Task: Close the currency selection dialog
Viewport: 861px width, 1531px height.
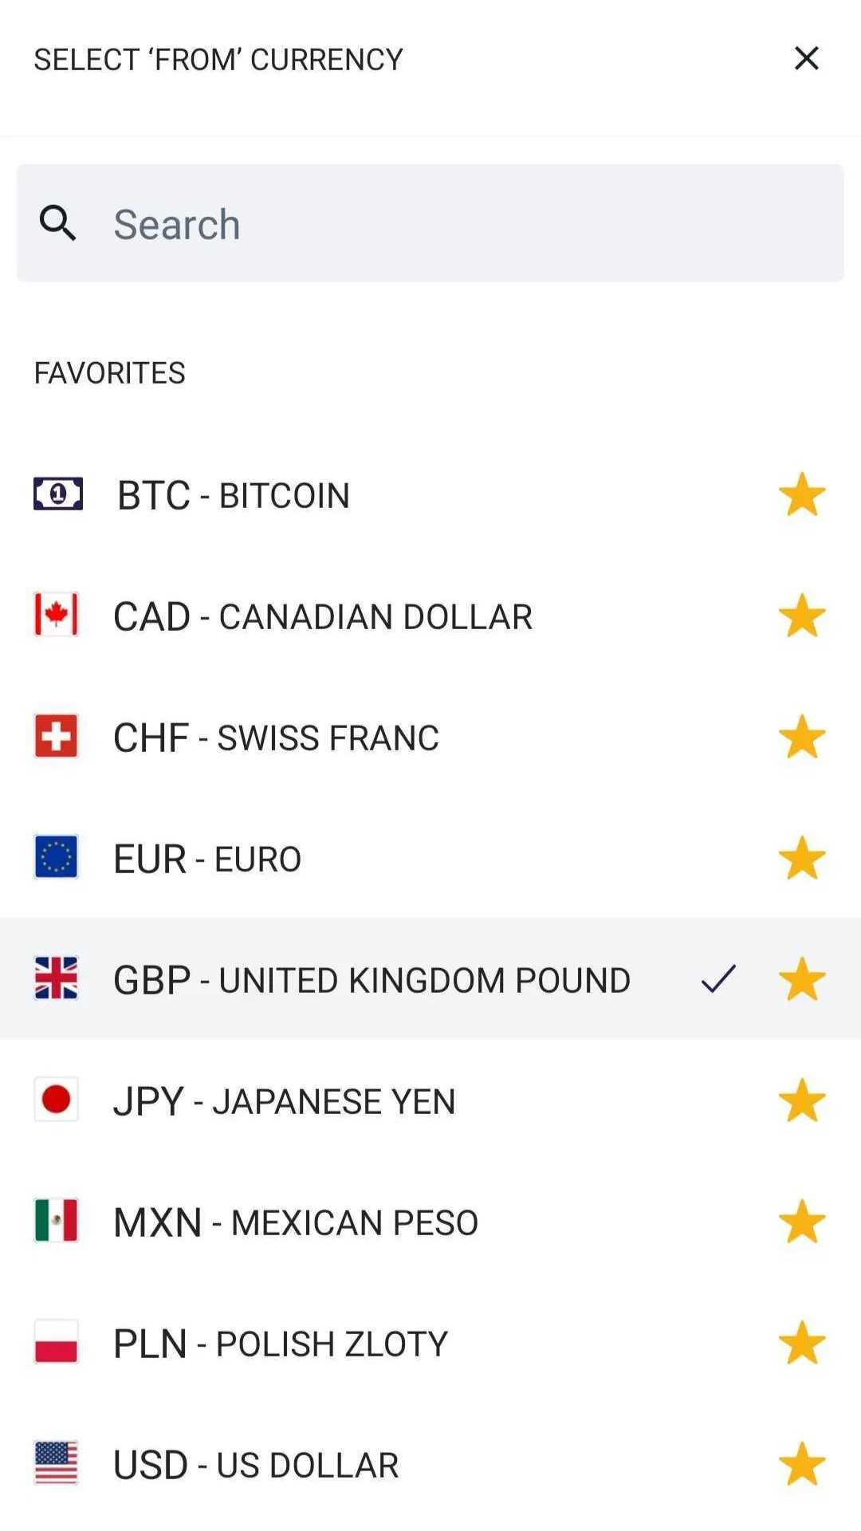Action: point(807,58)
